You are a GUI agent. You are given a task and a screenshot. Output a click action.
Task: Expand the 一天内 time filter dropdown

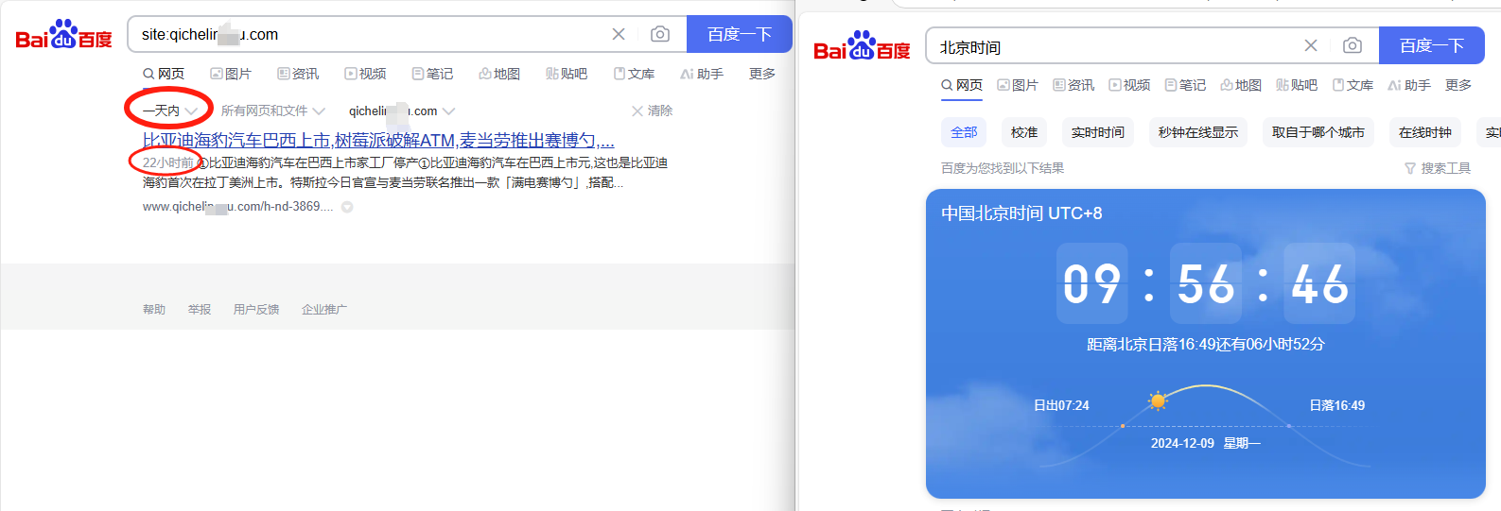click(170, 111)
